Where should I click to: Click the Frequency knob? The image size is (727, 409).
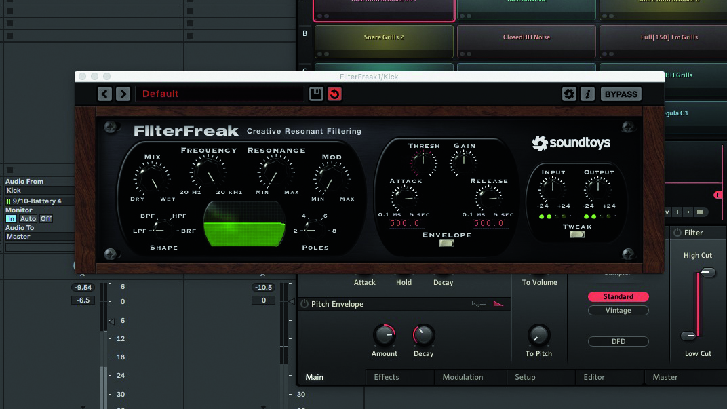pos(208,172)
